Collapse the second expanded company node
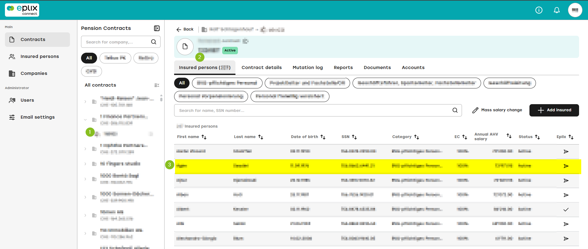588x249 pixels. (85, 120)
